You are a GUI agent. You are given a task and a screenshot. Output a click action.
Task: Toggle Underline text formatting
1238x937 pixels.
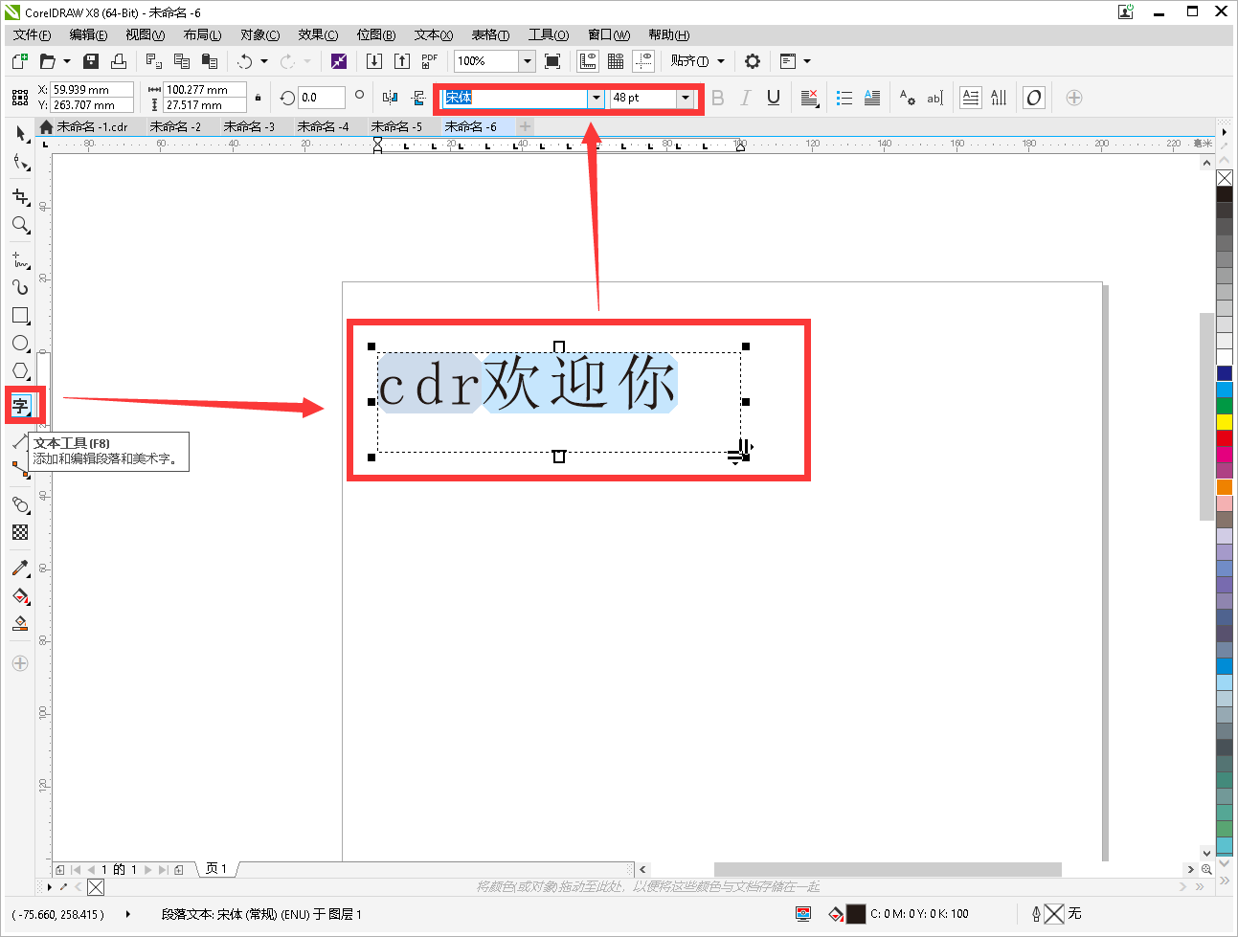774,98
